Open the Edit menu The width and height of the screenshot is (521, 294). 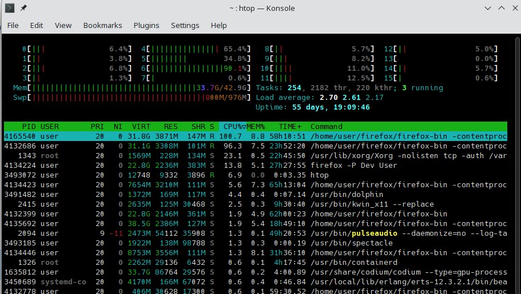coord(37,25)
